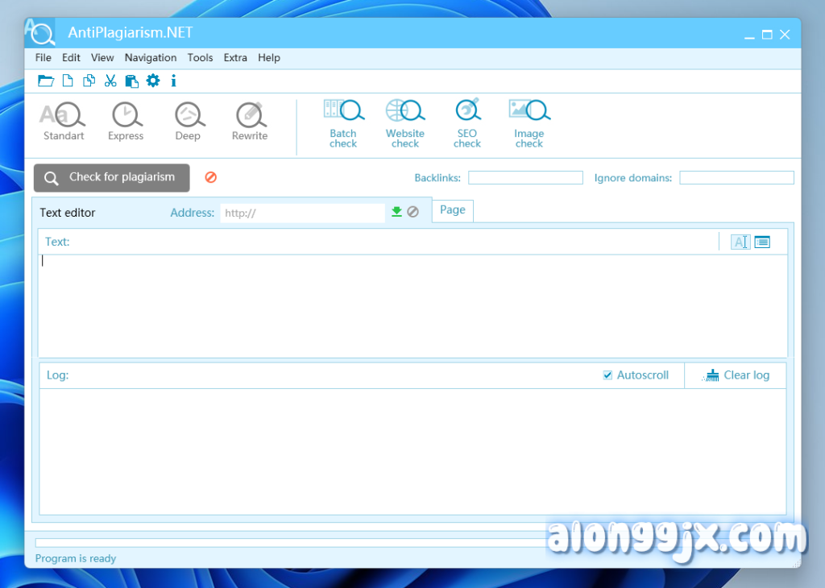Select the Rewrite check mode
This screenshot has width=825, height=588.
pyautogui.click(x=249, y=121)
